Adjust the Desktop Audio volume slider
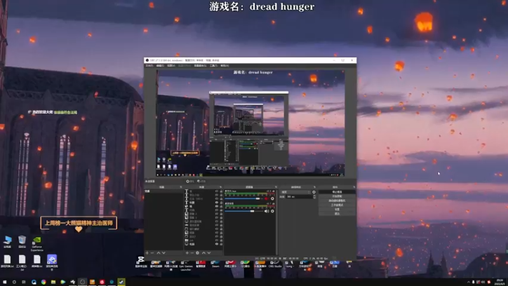Viewport: 508px width, 286px height. [x=244, y=211]
